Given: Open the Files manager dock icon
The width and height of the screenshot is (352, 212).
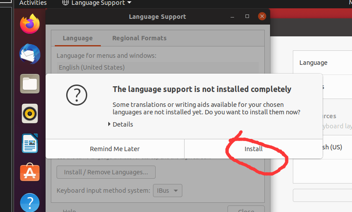Looking at the screenshot, I should [30, 83].
